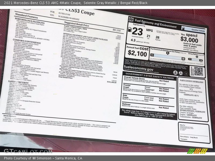Click the caption "Selenite Gray Metallic / Bengal Red/Black"

[x=116, y=3]
